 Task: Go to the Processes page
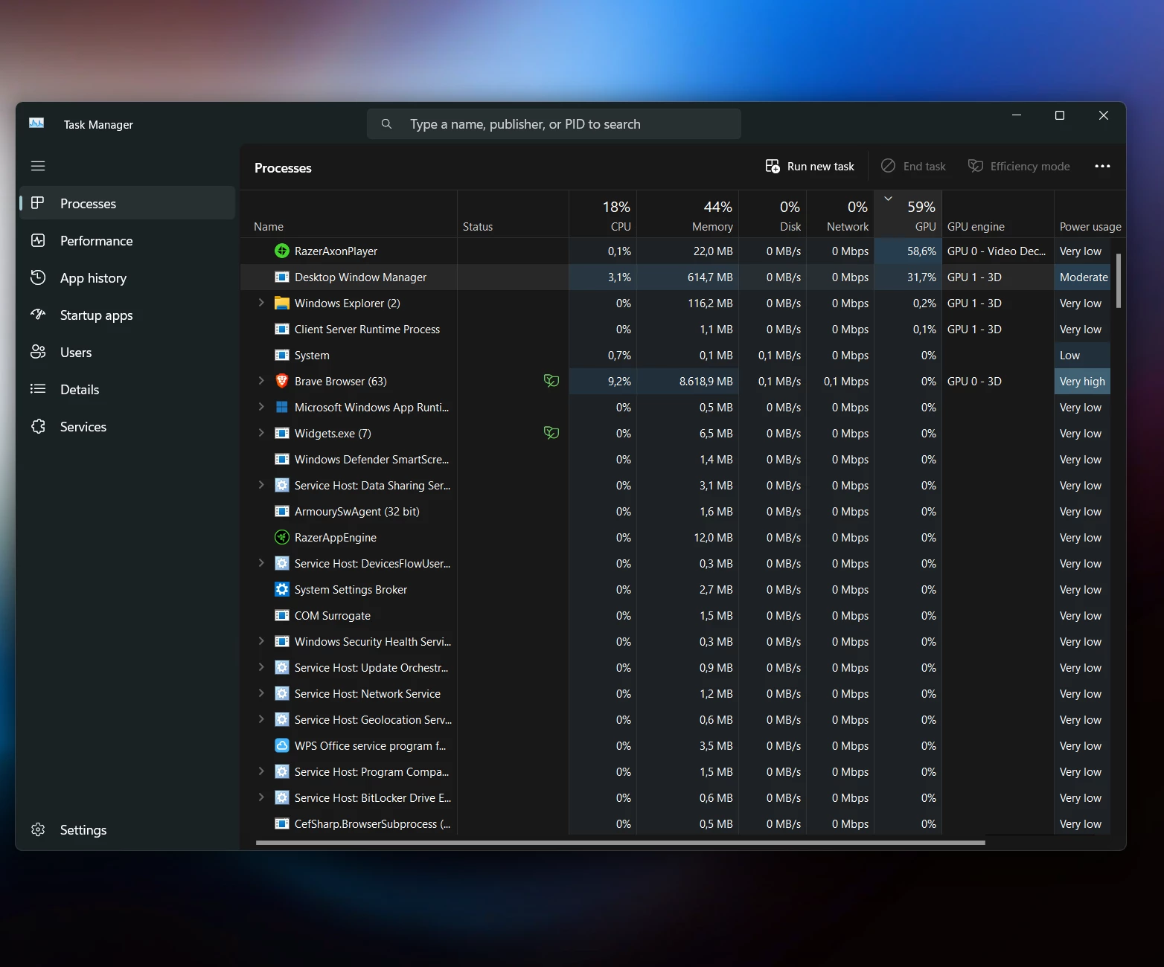[127, 203]
